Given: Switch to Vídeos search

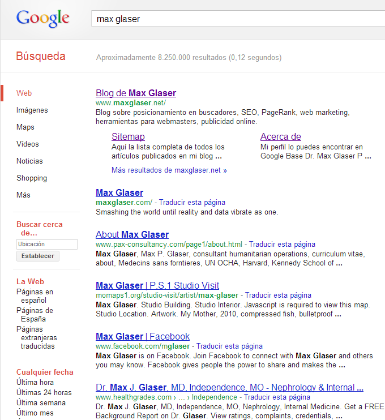Looking at the screenshot, I should 28,144.
